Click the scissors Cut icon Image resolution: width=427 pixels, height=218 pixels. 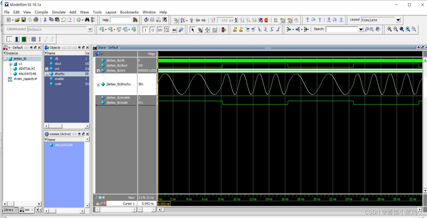click(45, 20)
